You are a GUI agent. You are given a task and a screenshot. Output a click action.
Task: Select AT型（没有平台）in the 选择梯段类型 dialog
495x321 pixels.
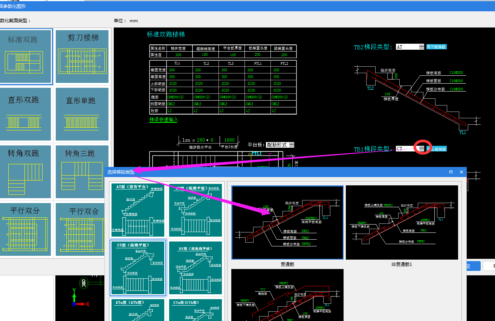click(x=138, y=210)
